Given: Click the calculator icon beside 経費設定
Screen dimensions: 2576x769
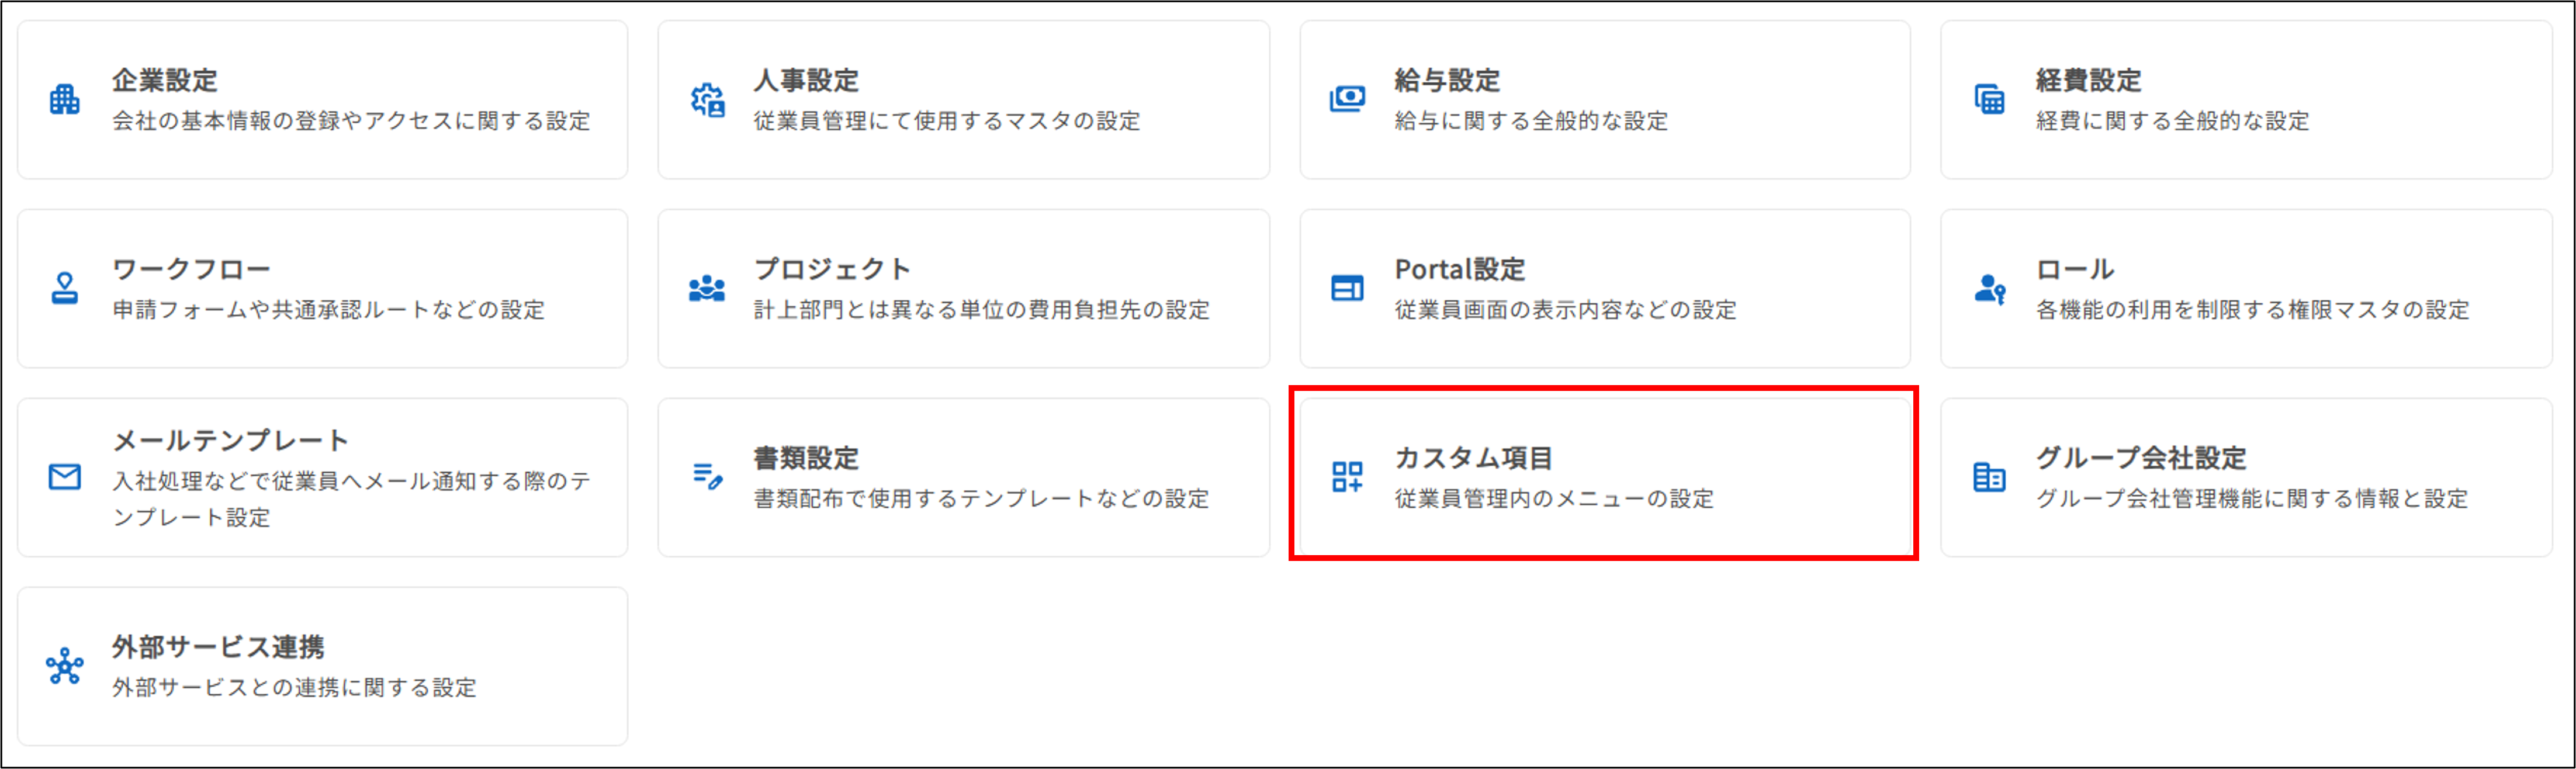Looking at the screenshot, I should (x=1989, y=100).
